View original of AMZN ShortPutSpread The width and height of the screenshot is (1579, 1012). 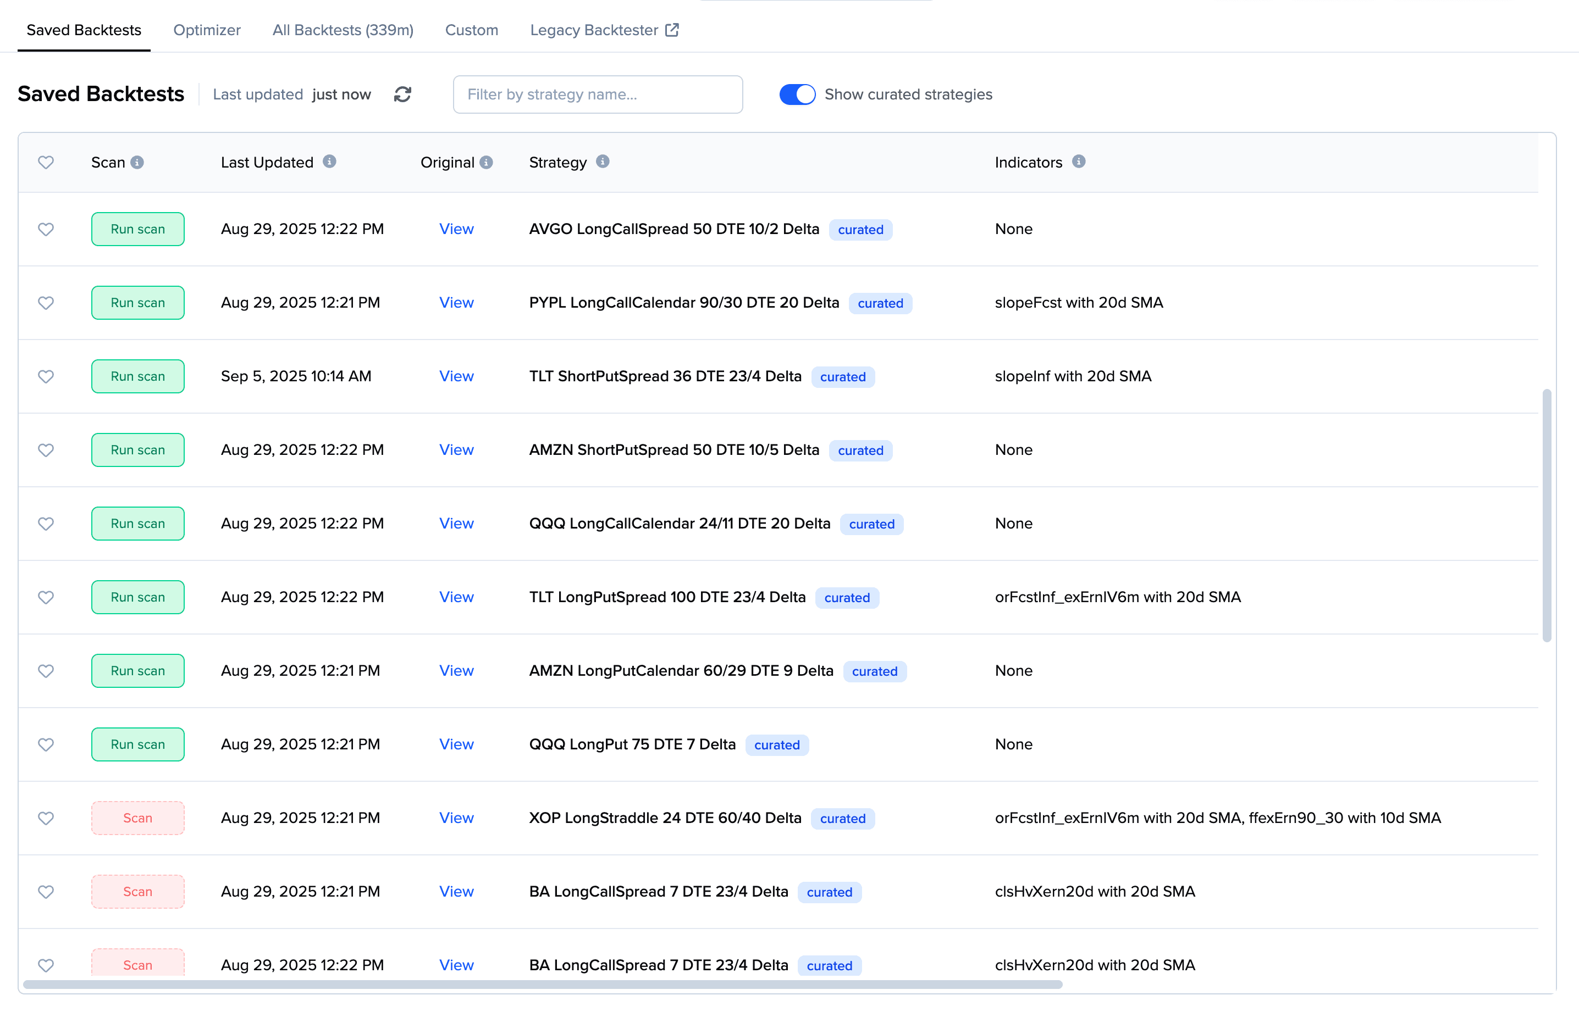456,450
